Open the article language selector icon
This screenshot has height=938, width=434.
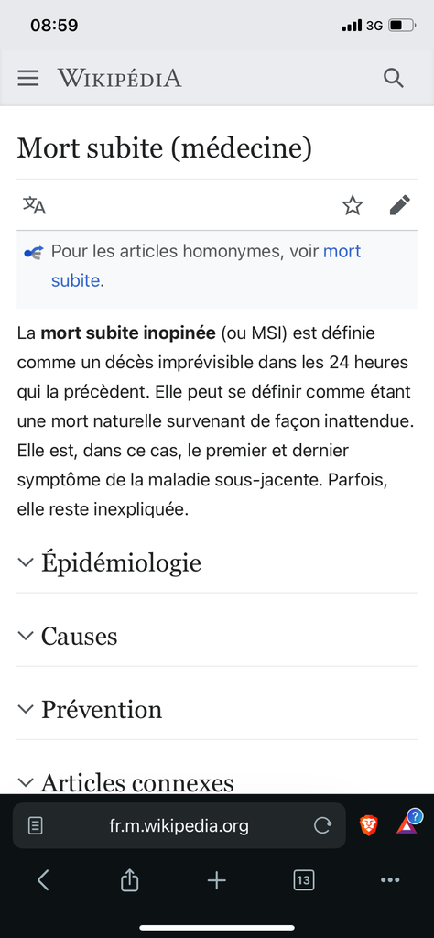(x=34, y=205)
